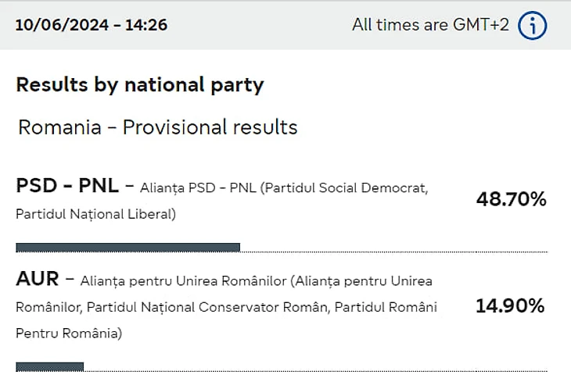Click the empty dotted track after PSD - PNL bar
The width and height of the screenshot is (571, 389).
coord(393,251)
